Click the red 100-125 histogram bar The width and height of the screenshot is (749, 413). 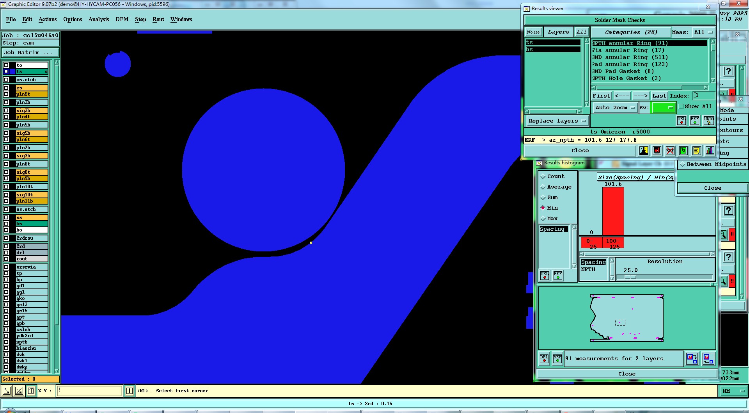tap(613, 211)
